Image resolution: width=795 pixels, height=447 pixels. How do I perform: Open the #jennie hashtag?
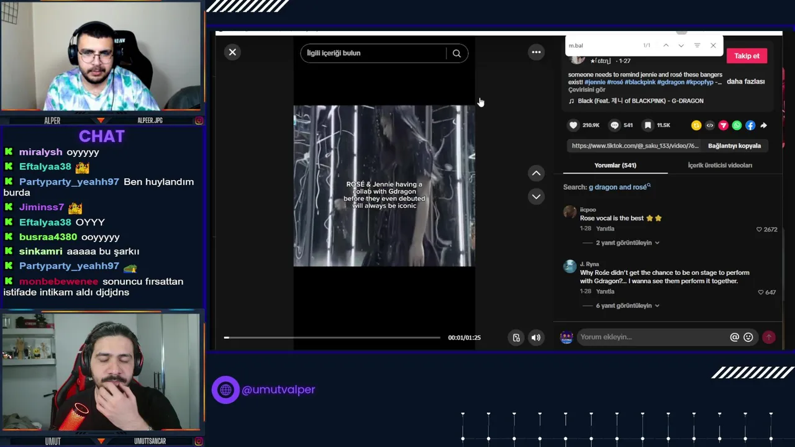(594, 82)
